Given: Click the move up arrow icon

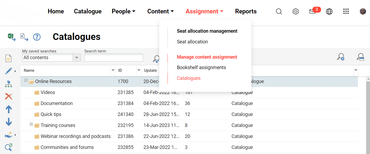Looking at the screenshot, I should (x=9, y=109).
